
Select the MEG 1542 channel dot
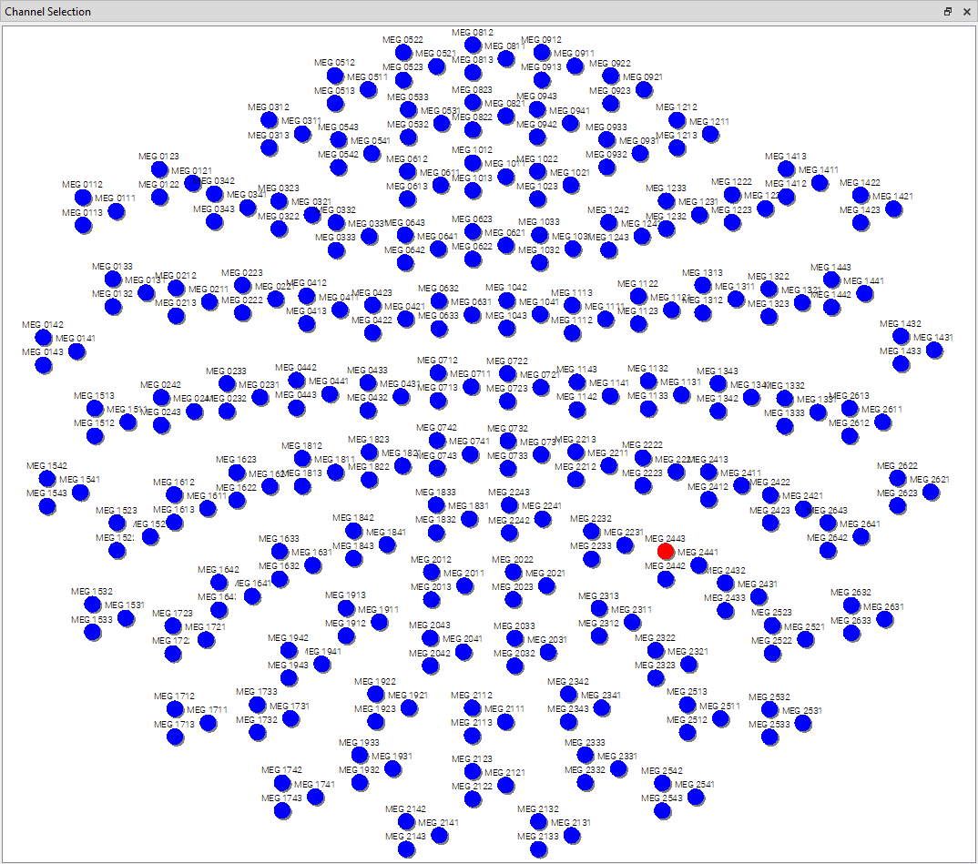pyautogui.click(x=47, y=478)
